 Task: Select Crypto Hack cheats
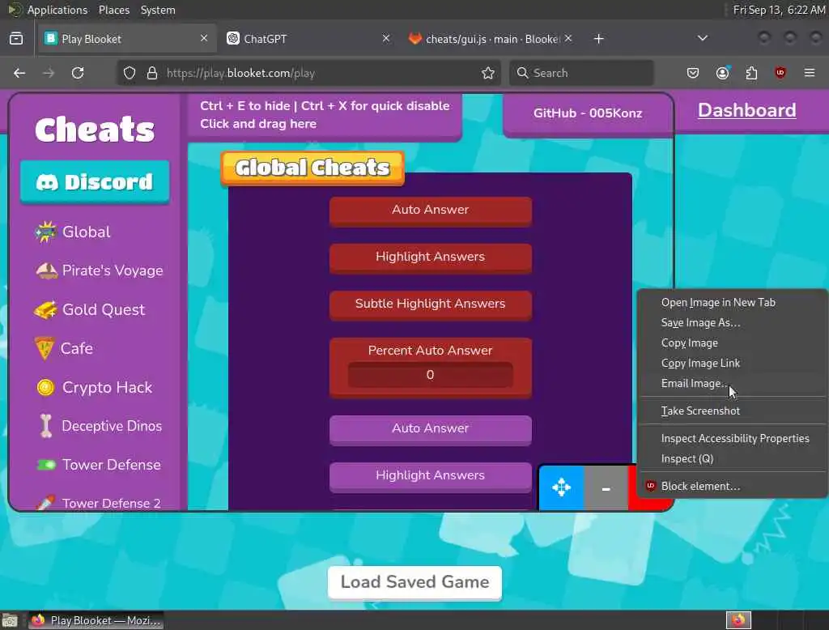pos(94,387)
